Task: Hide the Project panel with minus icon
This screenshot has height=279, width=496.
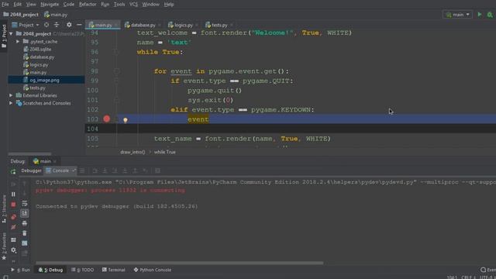Action: point(79,25)
